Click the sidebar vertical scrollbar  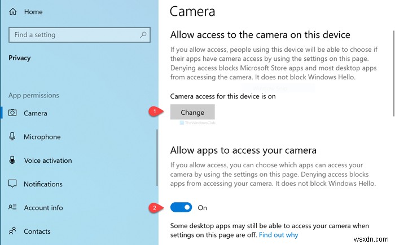click(x=157, y=158)
